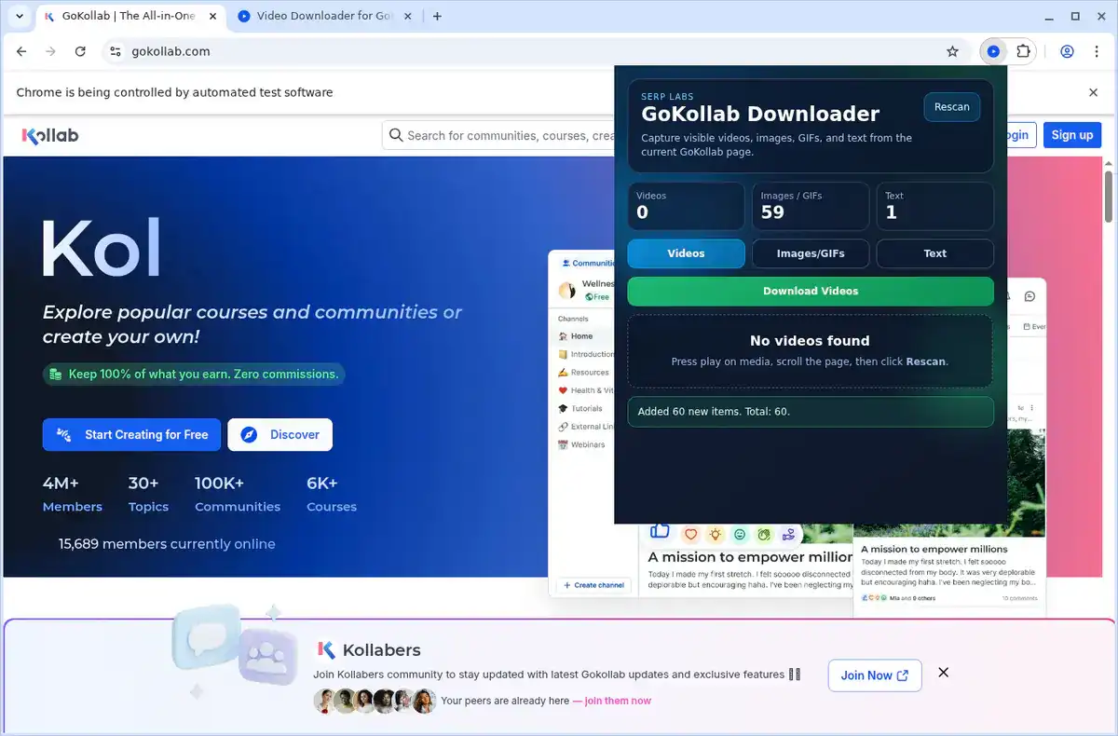The image size is (1118, 736).
Task: Click the '30+ Topics' statistic
Action: pos(148,495)
